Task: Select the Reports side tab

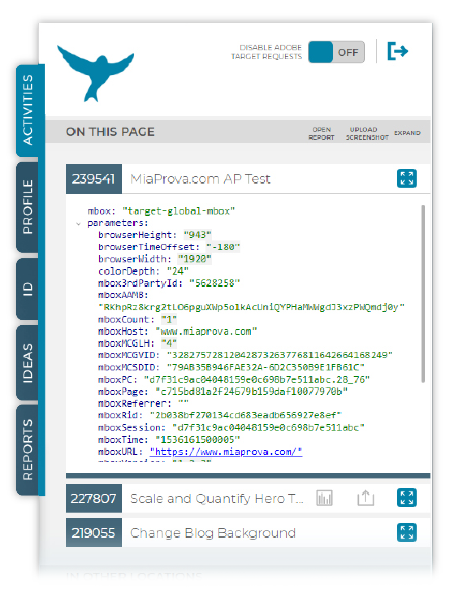Action: 28,450
